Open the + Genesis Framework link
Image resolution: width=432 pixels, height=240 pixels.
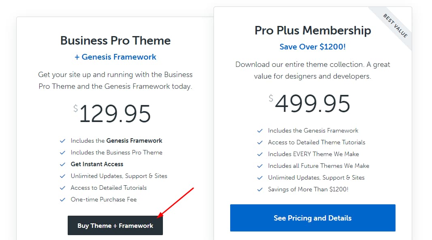115,57
